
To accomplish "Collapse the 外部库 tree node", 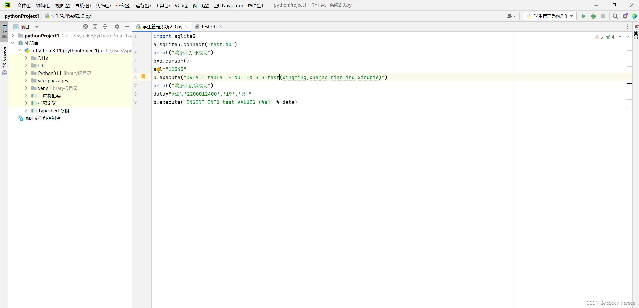I will pyautogui.click(x=13, y=43).
